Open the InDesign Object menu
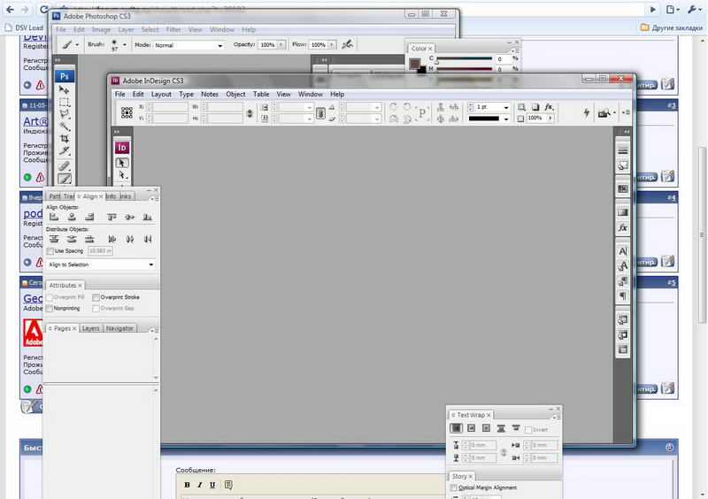The width and height of the screenshot is (708, 499). pos(235,94)
